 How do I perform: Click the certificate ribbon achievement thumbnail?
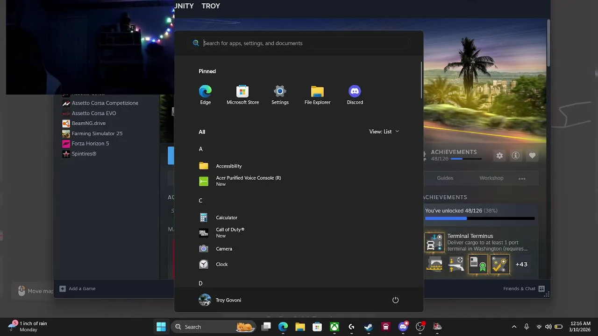(x=478, y=264)
